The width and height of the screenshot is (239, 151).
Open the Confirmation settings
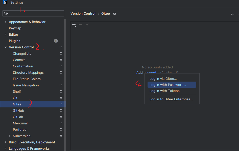pos(23,66)
